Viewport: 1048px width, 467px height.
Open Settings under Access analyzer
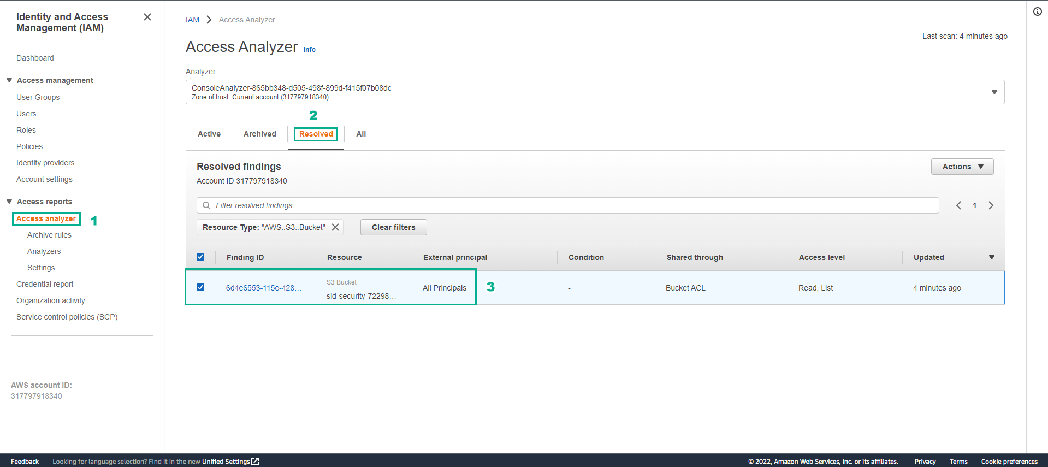click(41, 268)
